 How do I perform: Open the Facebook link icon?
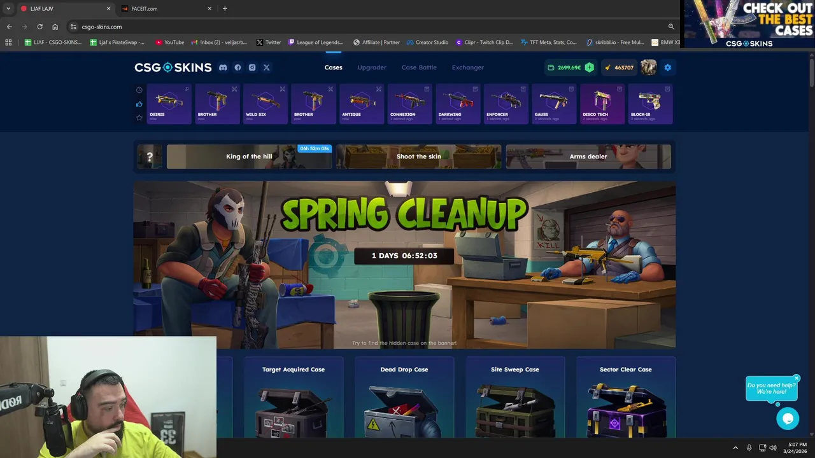point(237,67)
